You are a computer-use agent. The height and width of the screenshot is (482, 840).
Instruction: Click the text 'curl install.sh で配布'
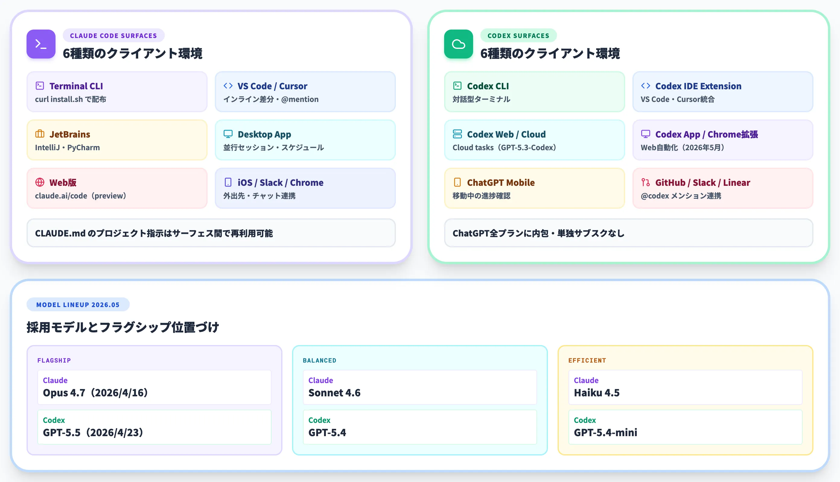71,99
